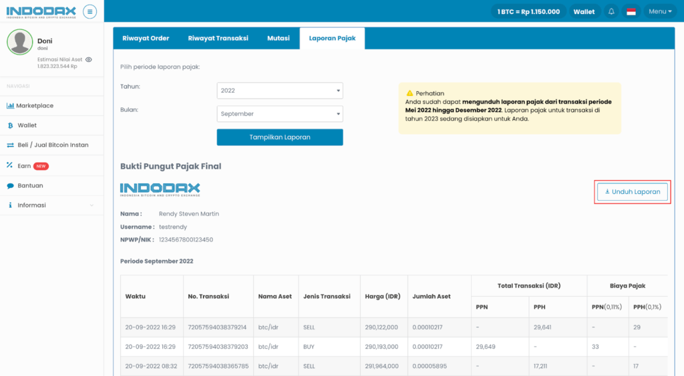Click the 1.823.323.544 Rp asset estimate
The width and height of the screenshot is (684, 376).
57,67
